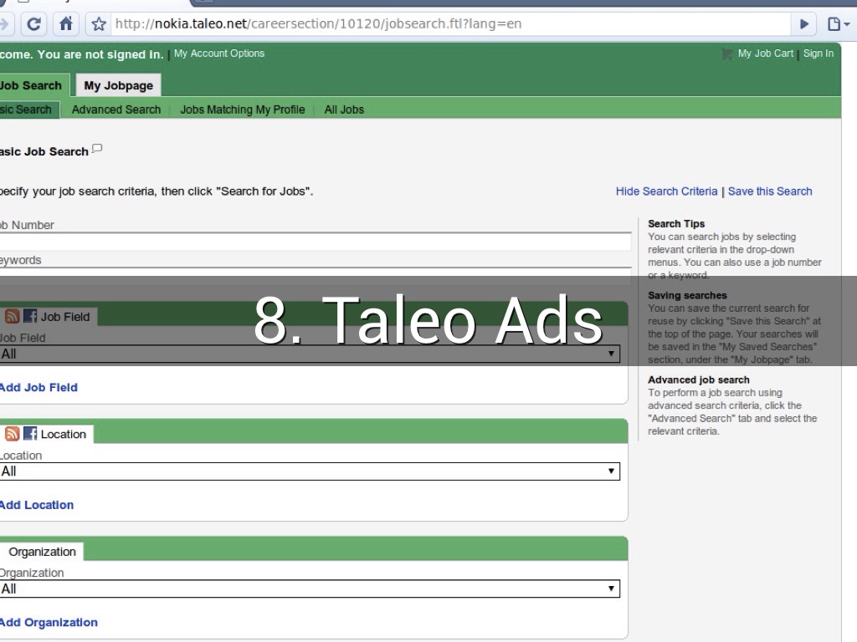
Task: Open Jobs Matching My Profile tab
Action: pos(242,110)
